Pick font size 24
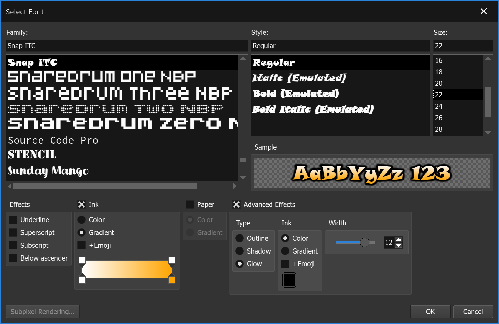 (x=458, y=106)
